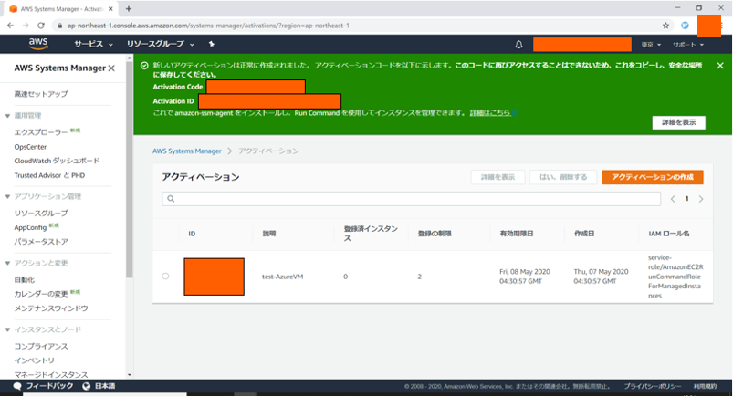This screenshot has height=397, width=733.
Task: Bookmark page with star icon
Action: click(x=665, y=26)
